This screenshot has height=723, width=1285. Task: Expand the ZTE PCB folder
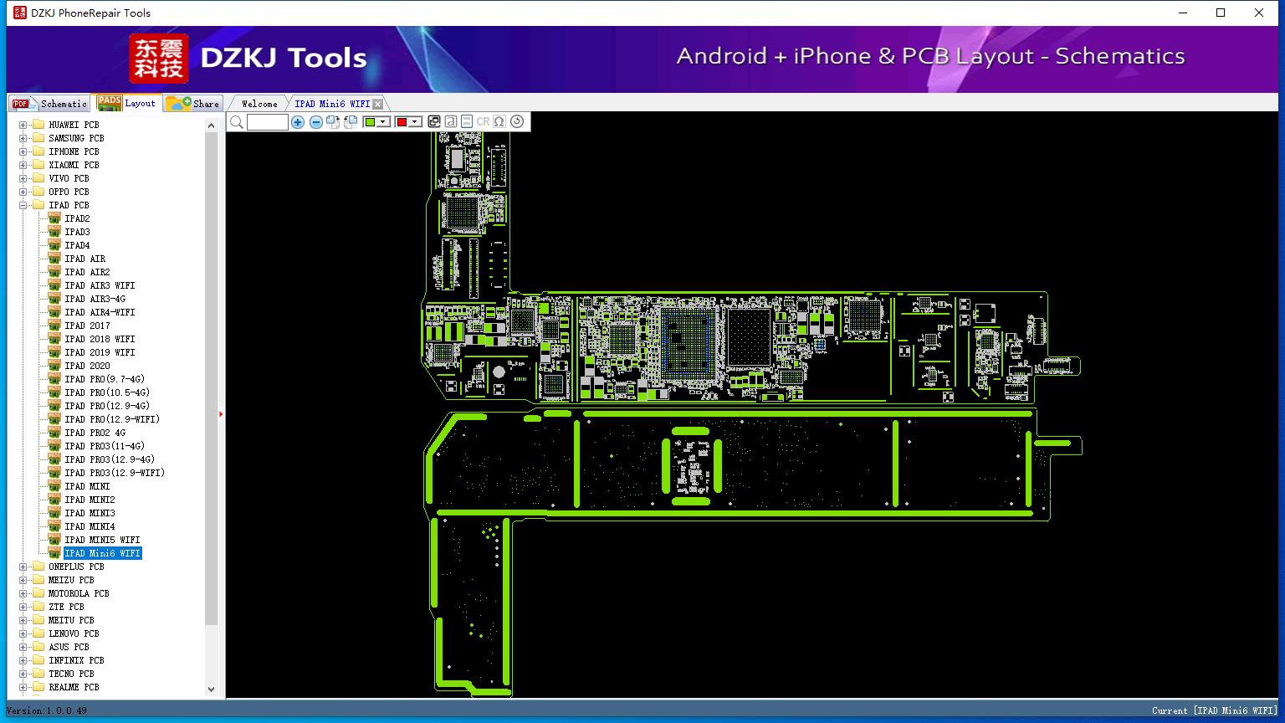[23, 607]
